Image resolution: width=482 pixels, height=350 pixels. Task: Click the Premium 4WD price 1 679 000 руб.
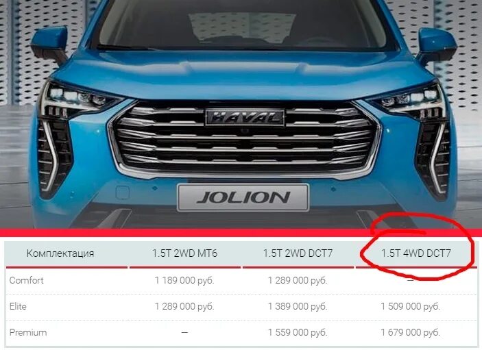pos(411,332)
